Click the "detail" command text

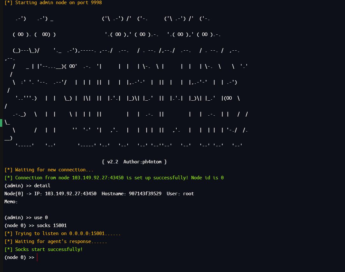42,186
